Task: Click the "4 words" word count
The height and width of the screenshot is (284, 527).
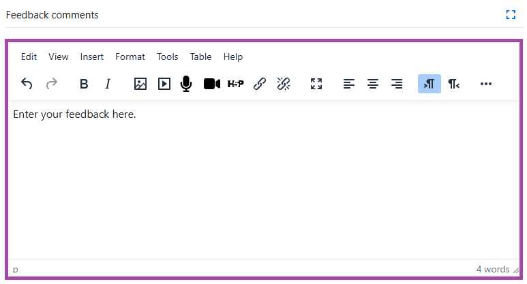Action: (x=493, y=269)
